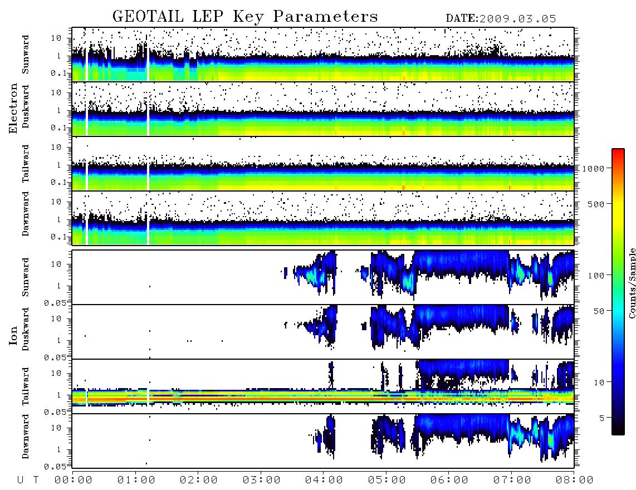Click the Ion Tailward spectrogram plot

[323, 386]
